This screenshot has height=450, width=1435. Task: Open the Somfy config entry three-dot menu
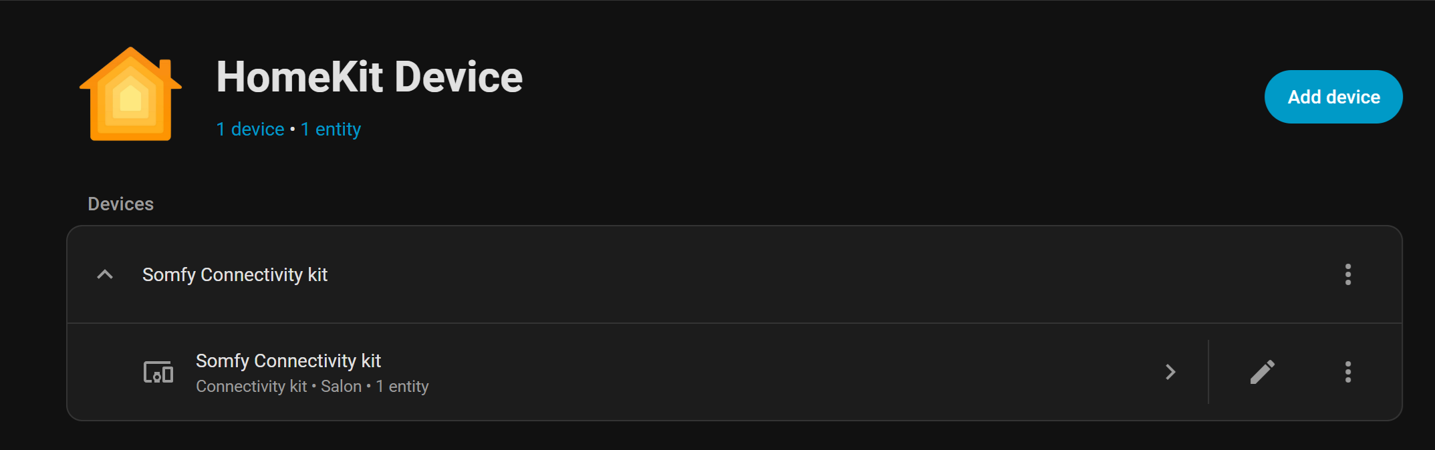[1347, 274]
